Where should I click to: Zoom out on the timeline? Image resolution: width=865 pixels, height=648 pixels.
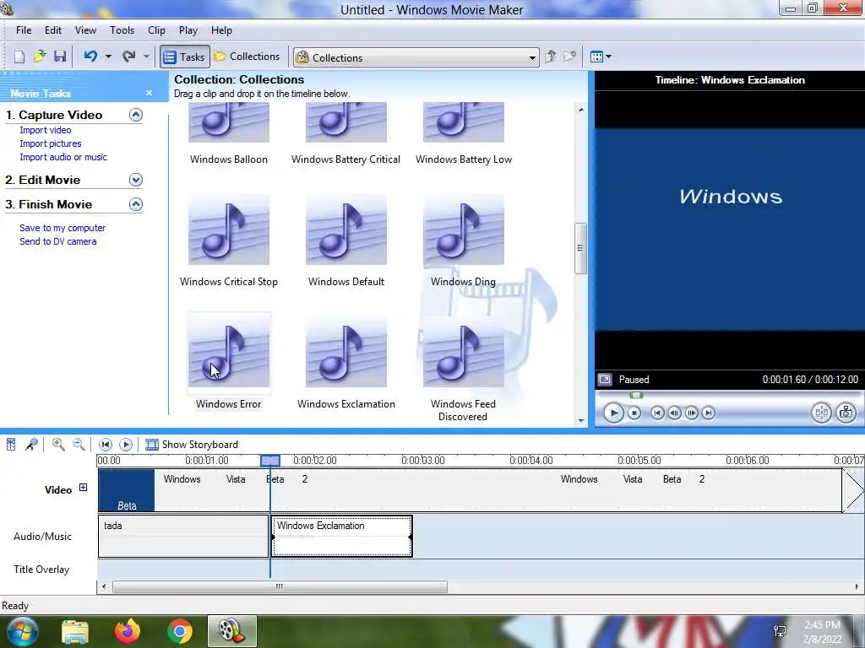click(79, 444)
